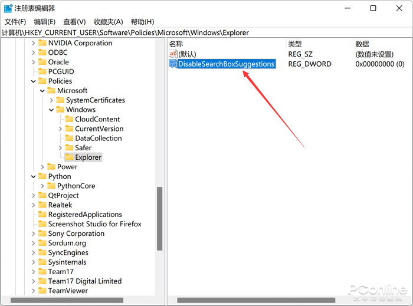Click the Microsoft folder icon
The image size is (413, 306).
(51, 91)
